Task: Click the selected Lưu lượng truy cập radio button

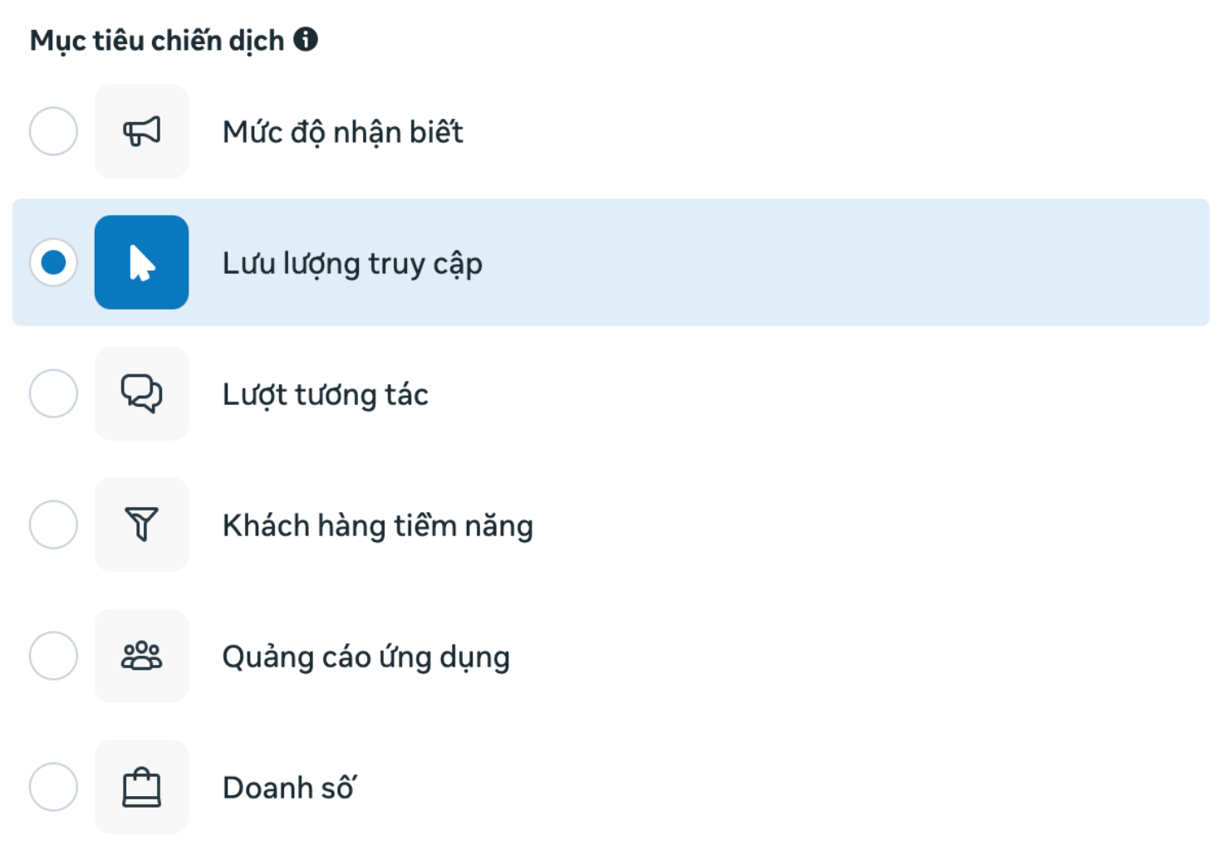Action: [53, 262]
